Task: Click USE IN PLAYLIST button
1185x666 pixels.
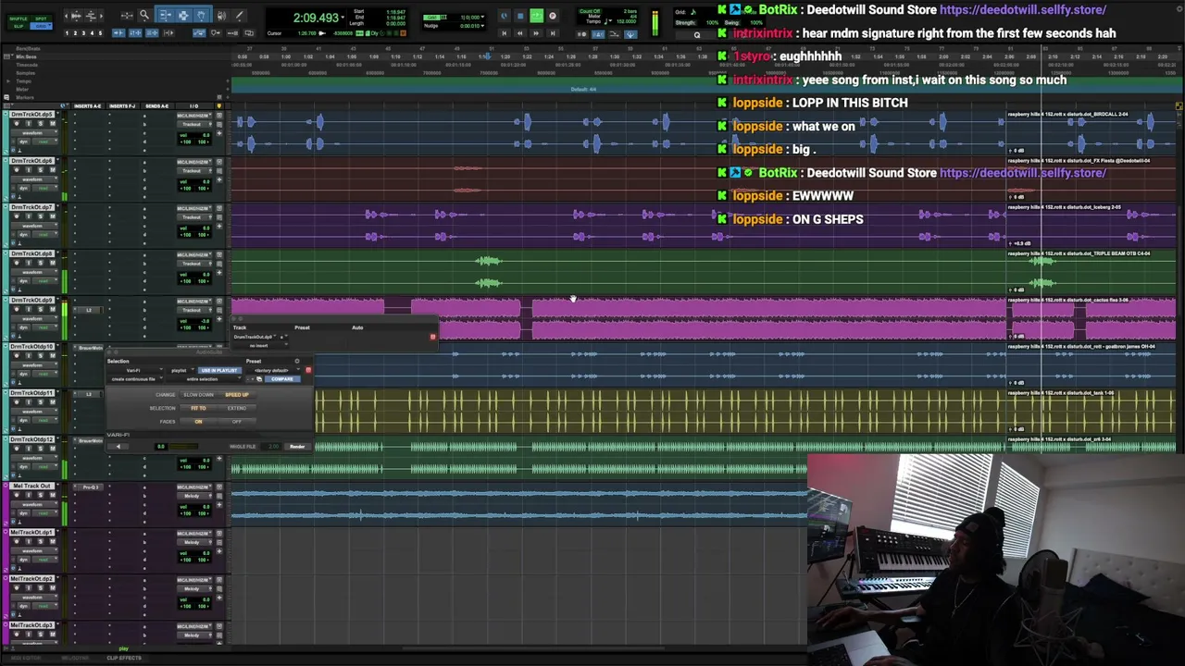Action: point(218,371)
